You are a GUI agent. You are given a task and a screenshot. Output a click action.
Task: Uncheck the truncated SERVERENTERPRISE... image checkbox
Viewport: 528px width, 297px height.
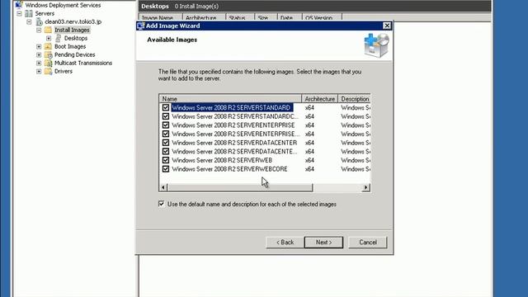[x=166, y=134]
